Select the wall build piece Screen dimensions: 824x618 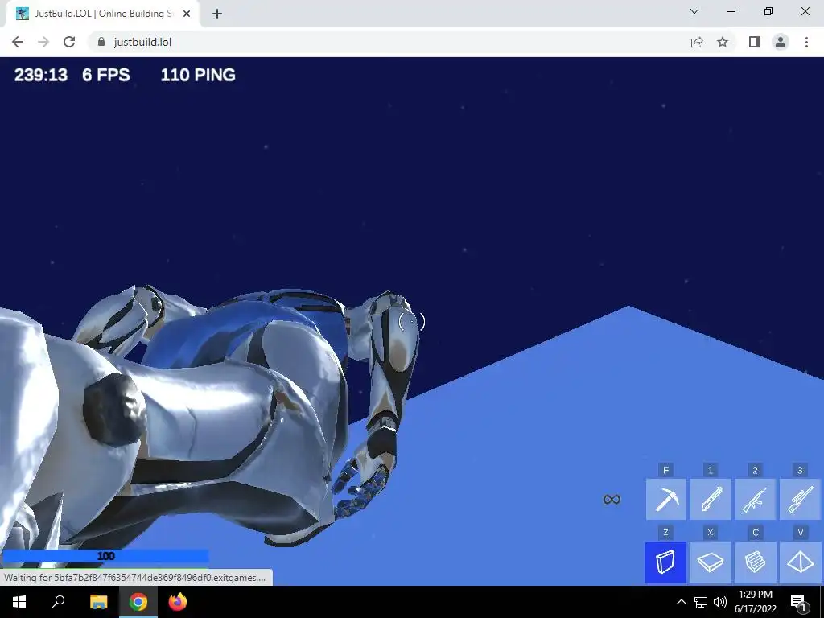click(665, 562)
